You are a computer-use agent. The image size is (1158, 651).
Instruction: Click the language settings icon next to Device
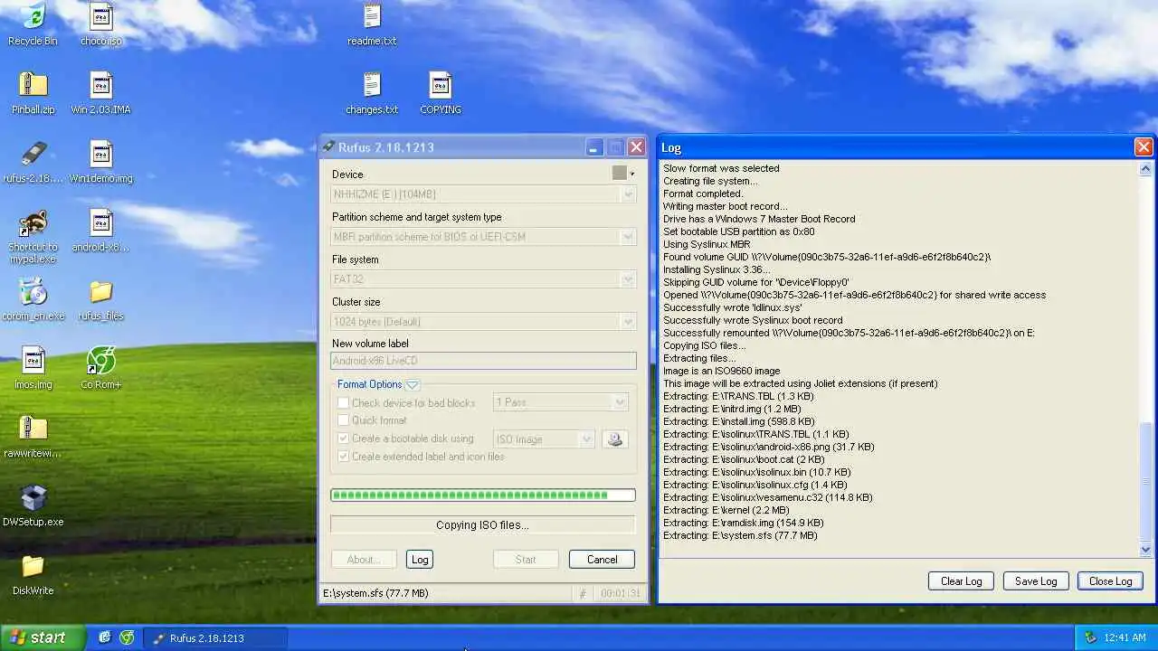pos(620,173)
